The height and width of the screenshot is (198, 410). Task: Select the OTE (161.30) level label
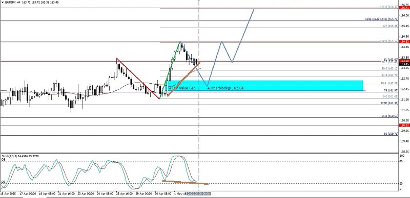coord(389,103)
